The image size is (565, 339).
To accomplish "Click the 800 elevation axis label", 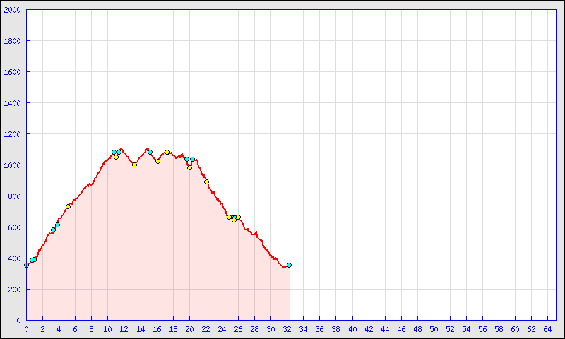I will pyautogui.click(x=14, y=196).
